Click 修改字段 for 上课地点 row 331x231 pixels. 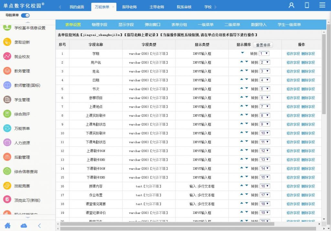[x=293, y=107]
